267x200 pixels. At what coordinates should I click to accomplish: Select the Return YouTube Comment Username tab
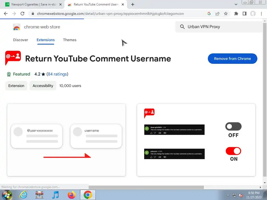coord(96,4)
